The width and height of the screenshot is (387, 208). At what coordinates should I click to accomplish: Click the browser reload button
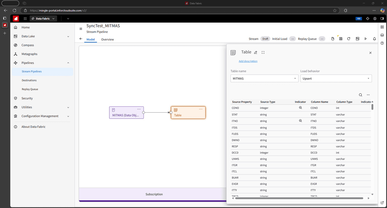[x=14, y=10]
